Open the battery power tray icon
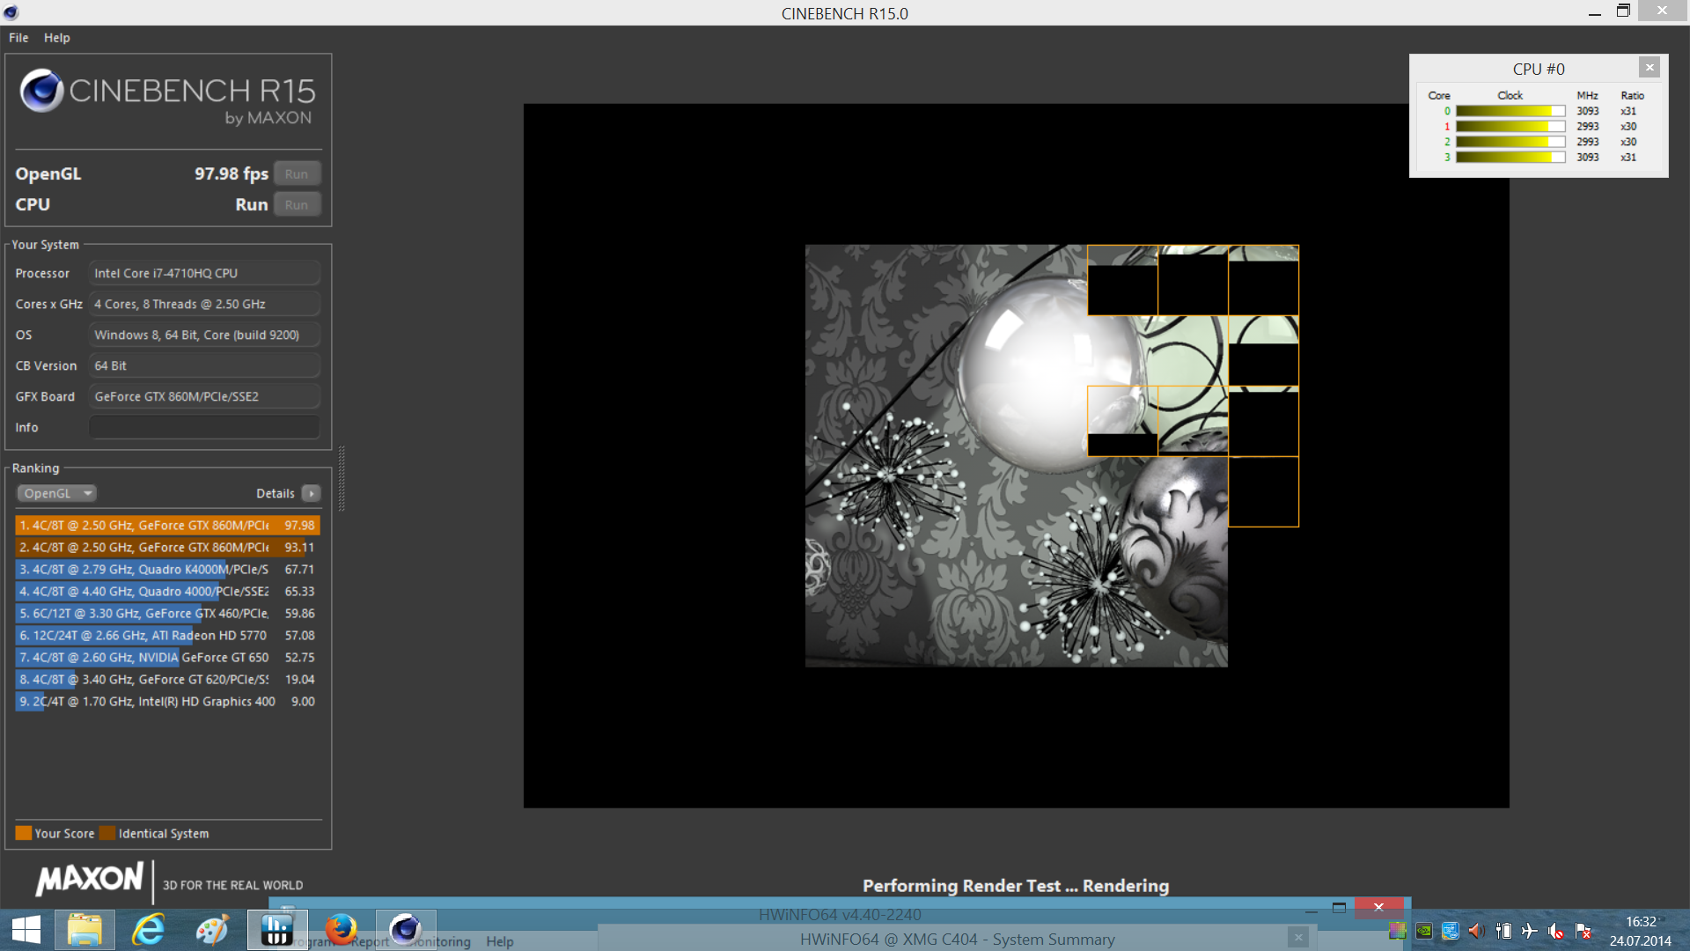This screenshot has width=1690, height=951. point(1503,931)
